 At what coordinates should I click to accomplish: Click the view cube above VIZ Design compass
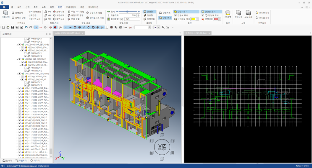pos(162,135)
